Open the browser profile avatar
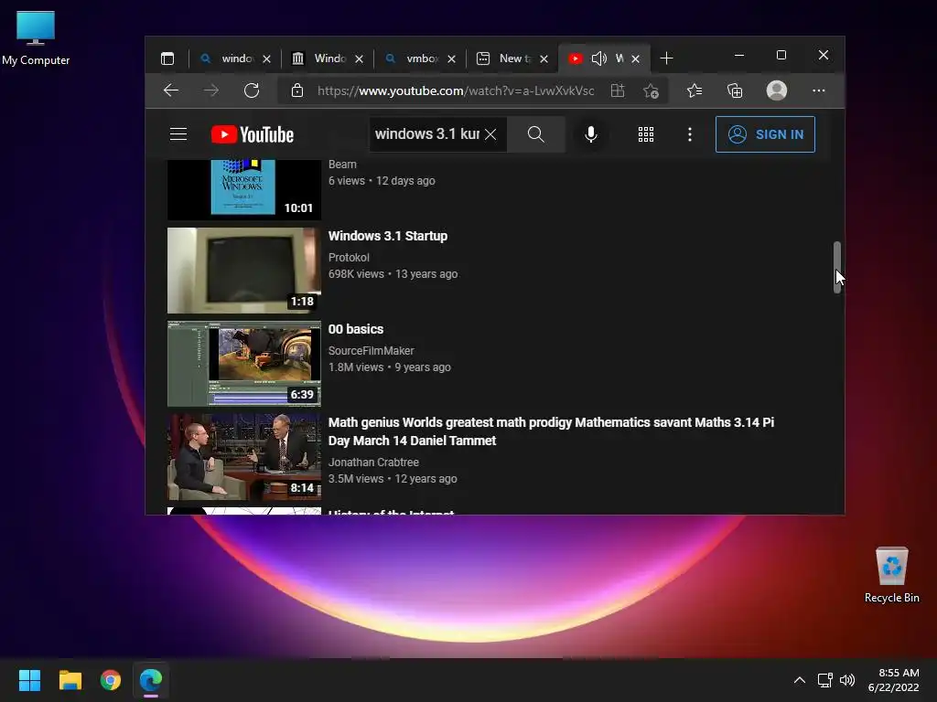 pyautogui.click(x=776, y=90)
